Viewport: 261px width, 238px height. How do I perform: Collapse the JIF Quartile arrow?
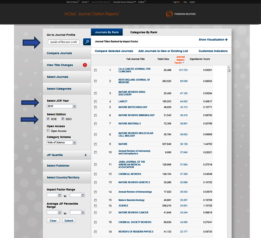[x=86, y=155]
